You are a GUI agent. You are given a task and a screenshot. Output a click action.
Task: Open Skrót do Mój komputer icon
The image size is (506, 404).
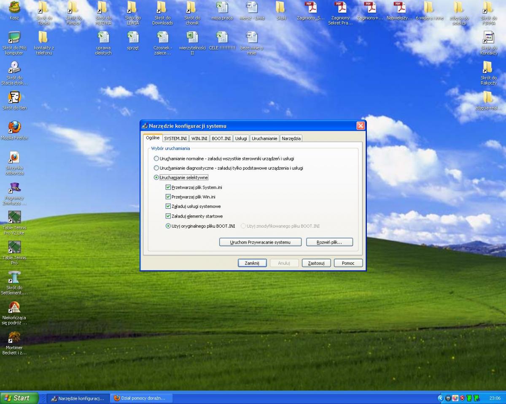click(14, 43)
